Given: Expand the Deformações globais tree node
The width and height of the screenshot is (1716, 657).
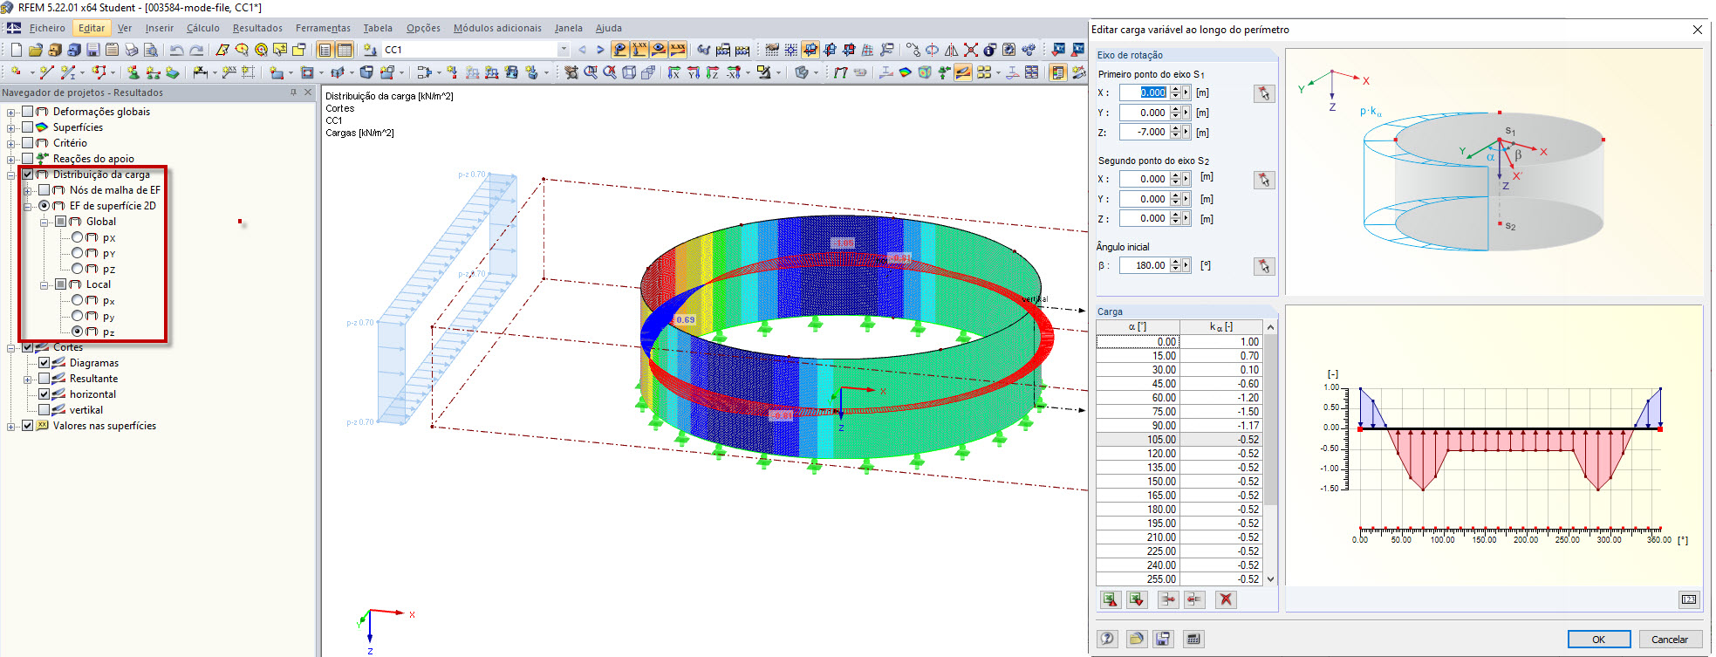Looking at the screenshot, I should [x=10, y=112].
